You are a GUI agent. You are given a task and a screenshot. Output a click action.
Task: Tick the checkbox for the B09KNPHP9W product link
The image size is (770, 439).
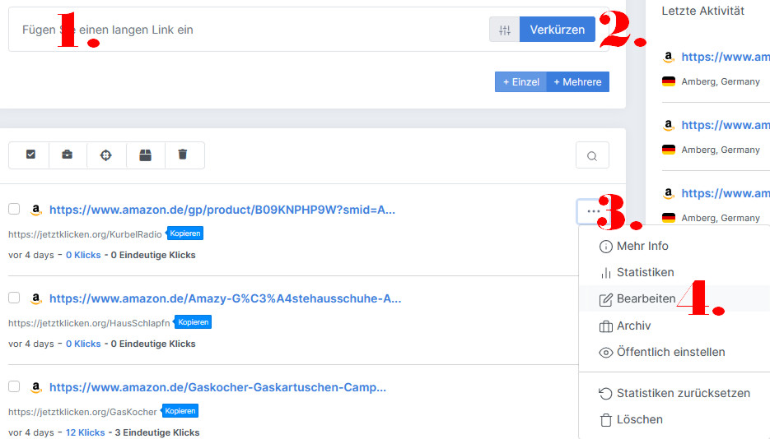pyautogui.click(x=14, y=209)
